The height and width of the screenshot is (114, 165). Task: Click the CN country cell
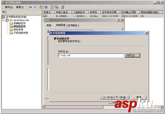coord(142,16)
